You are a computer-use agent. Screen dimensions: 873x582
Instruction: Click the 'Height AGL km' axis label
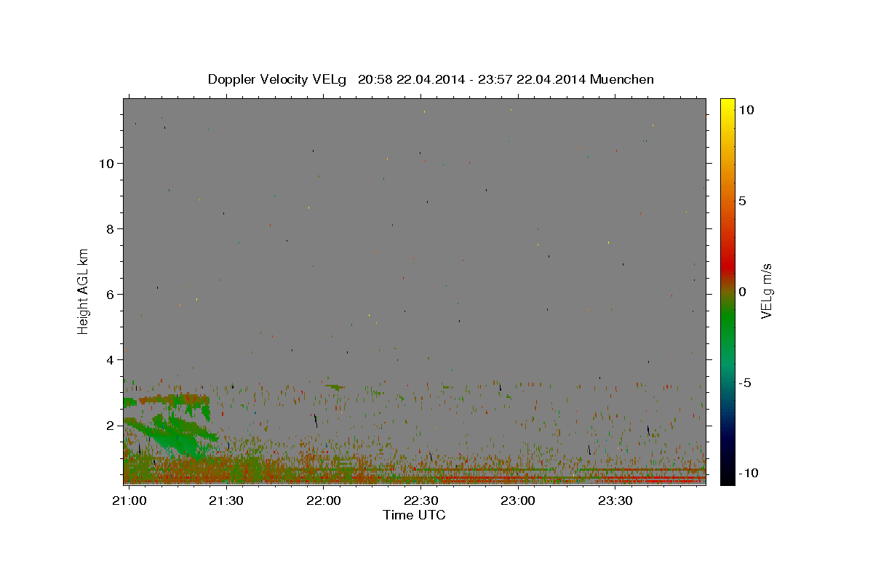(84, 290)
